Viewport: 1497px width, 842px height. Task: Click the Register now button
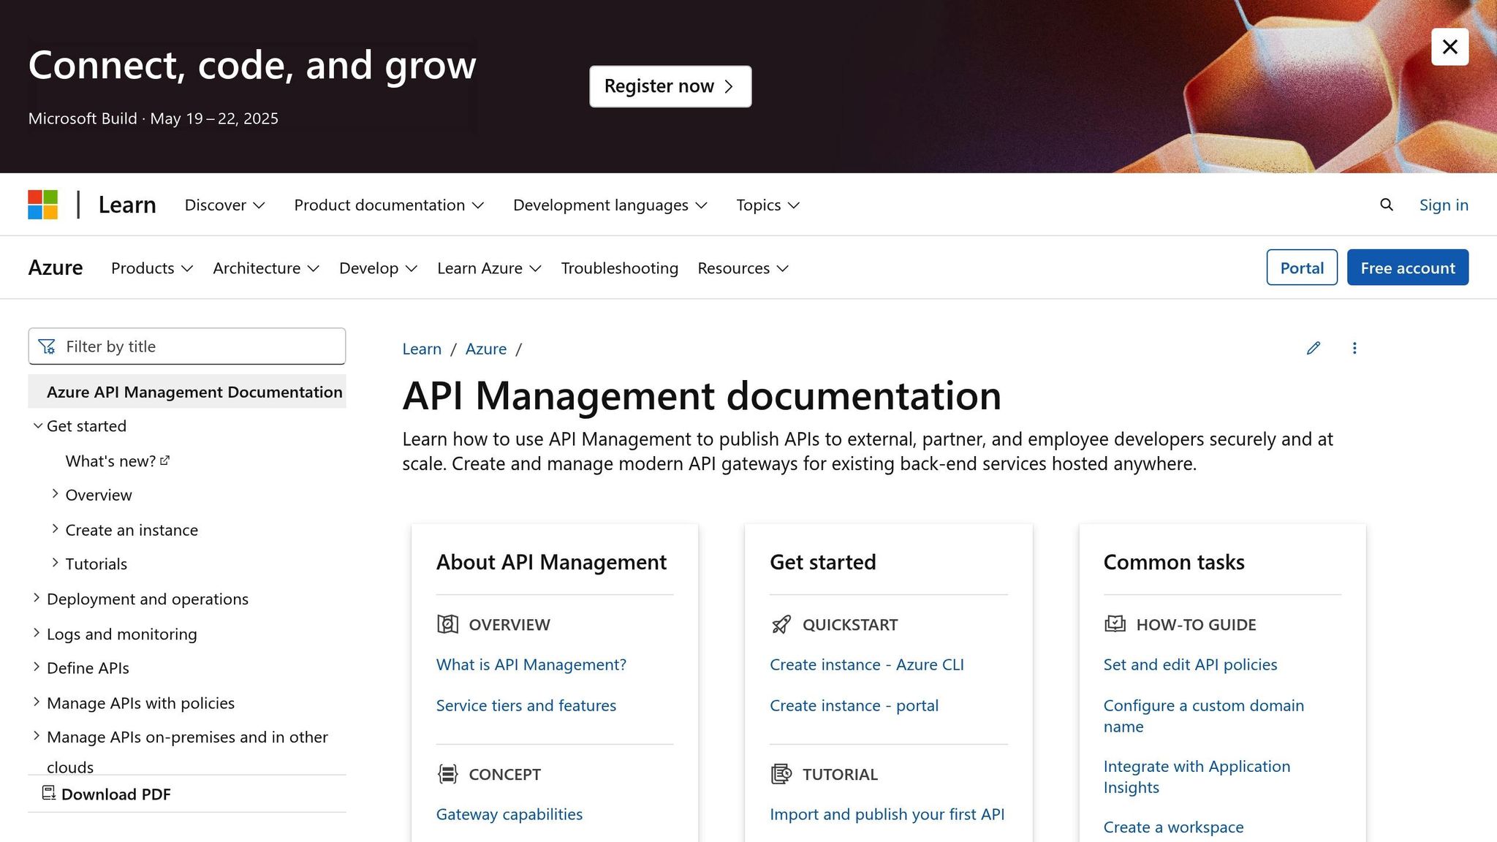[x=669, y=86]
